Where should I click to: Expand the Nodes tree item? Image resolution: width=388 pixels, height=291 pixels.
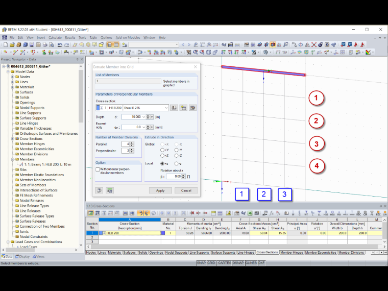click(12, 77)
